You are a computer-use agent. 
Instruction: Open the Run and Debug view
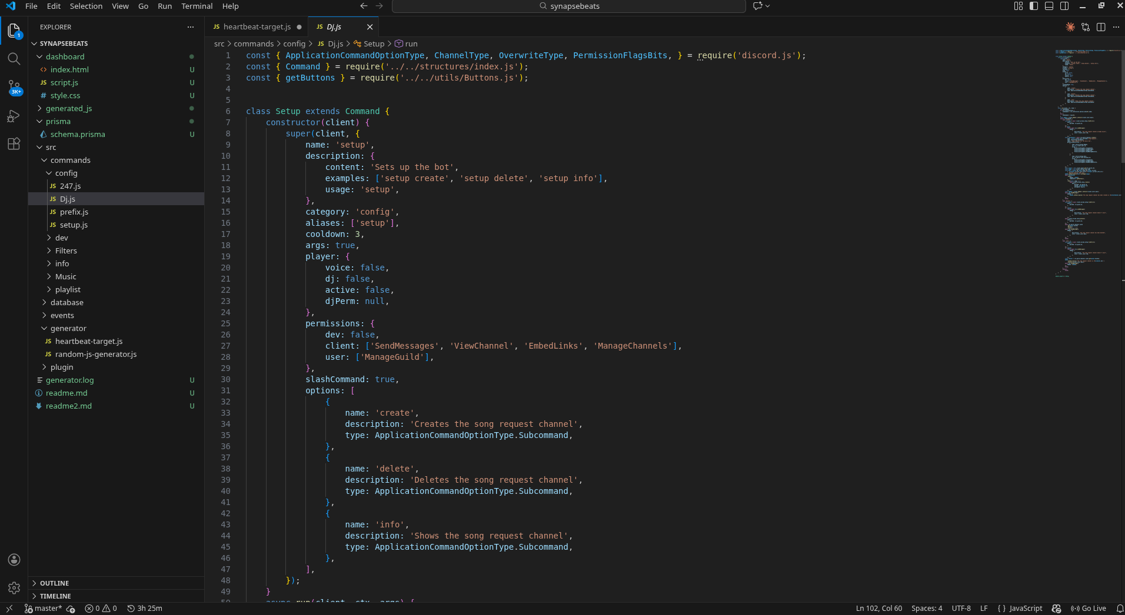click(14, 116)
